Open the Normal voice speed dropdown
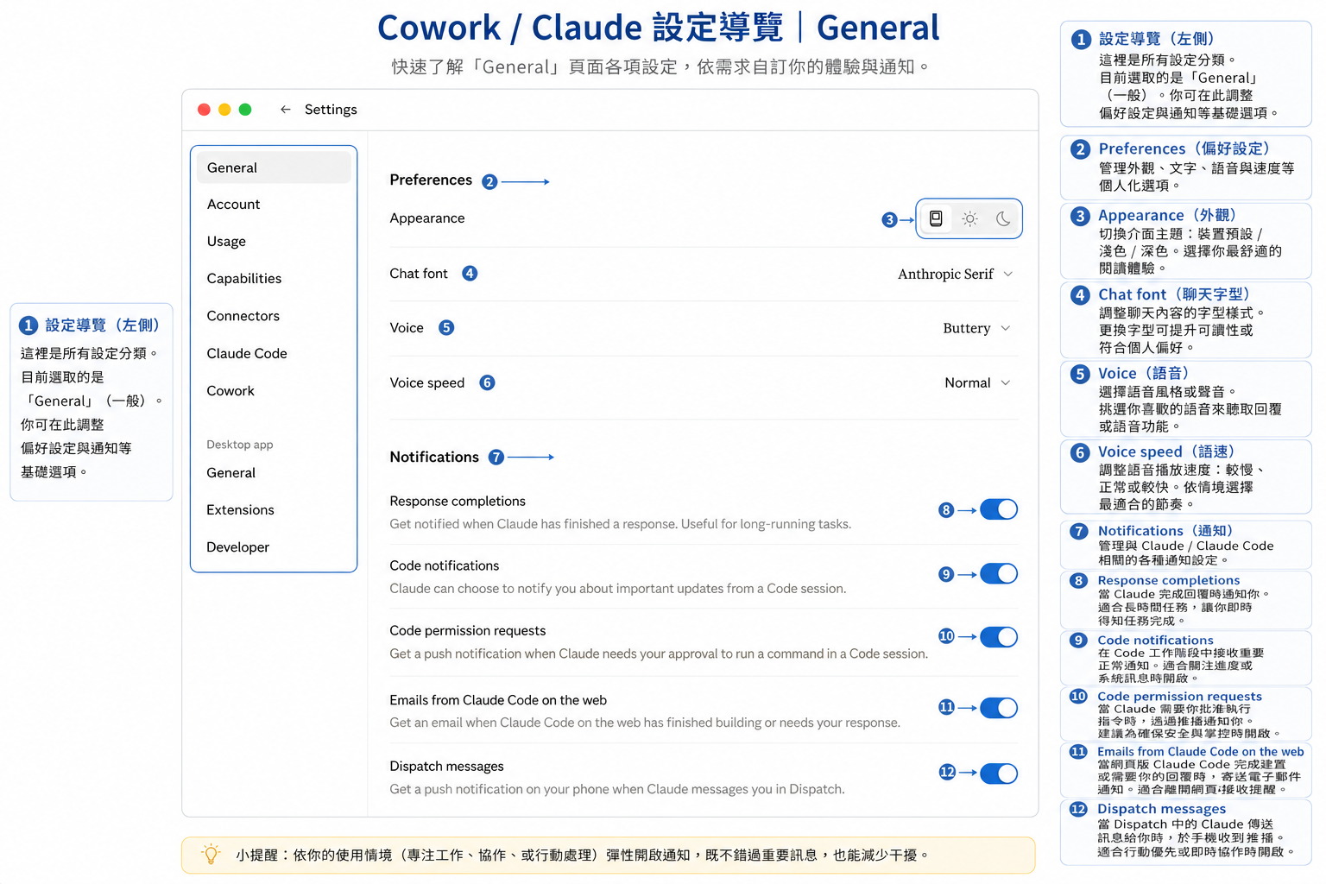Image resolution: width=1326 pixels, height=884 pixels. tap(978, 382)
